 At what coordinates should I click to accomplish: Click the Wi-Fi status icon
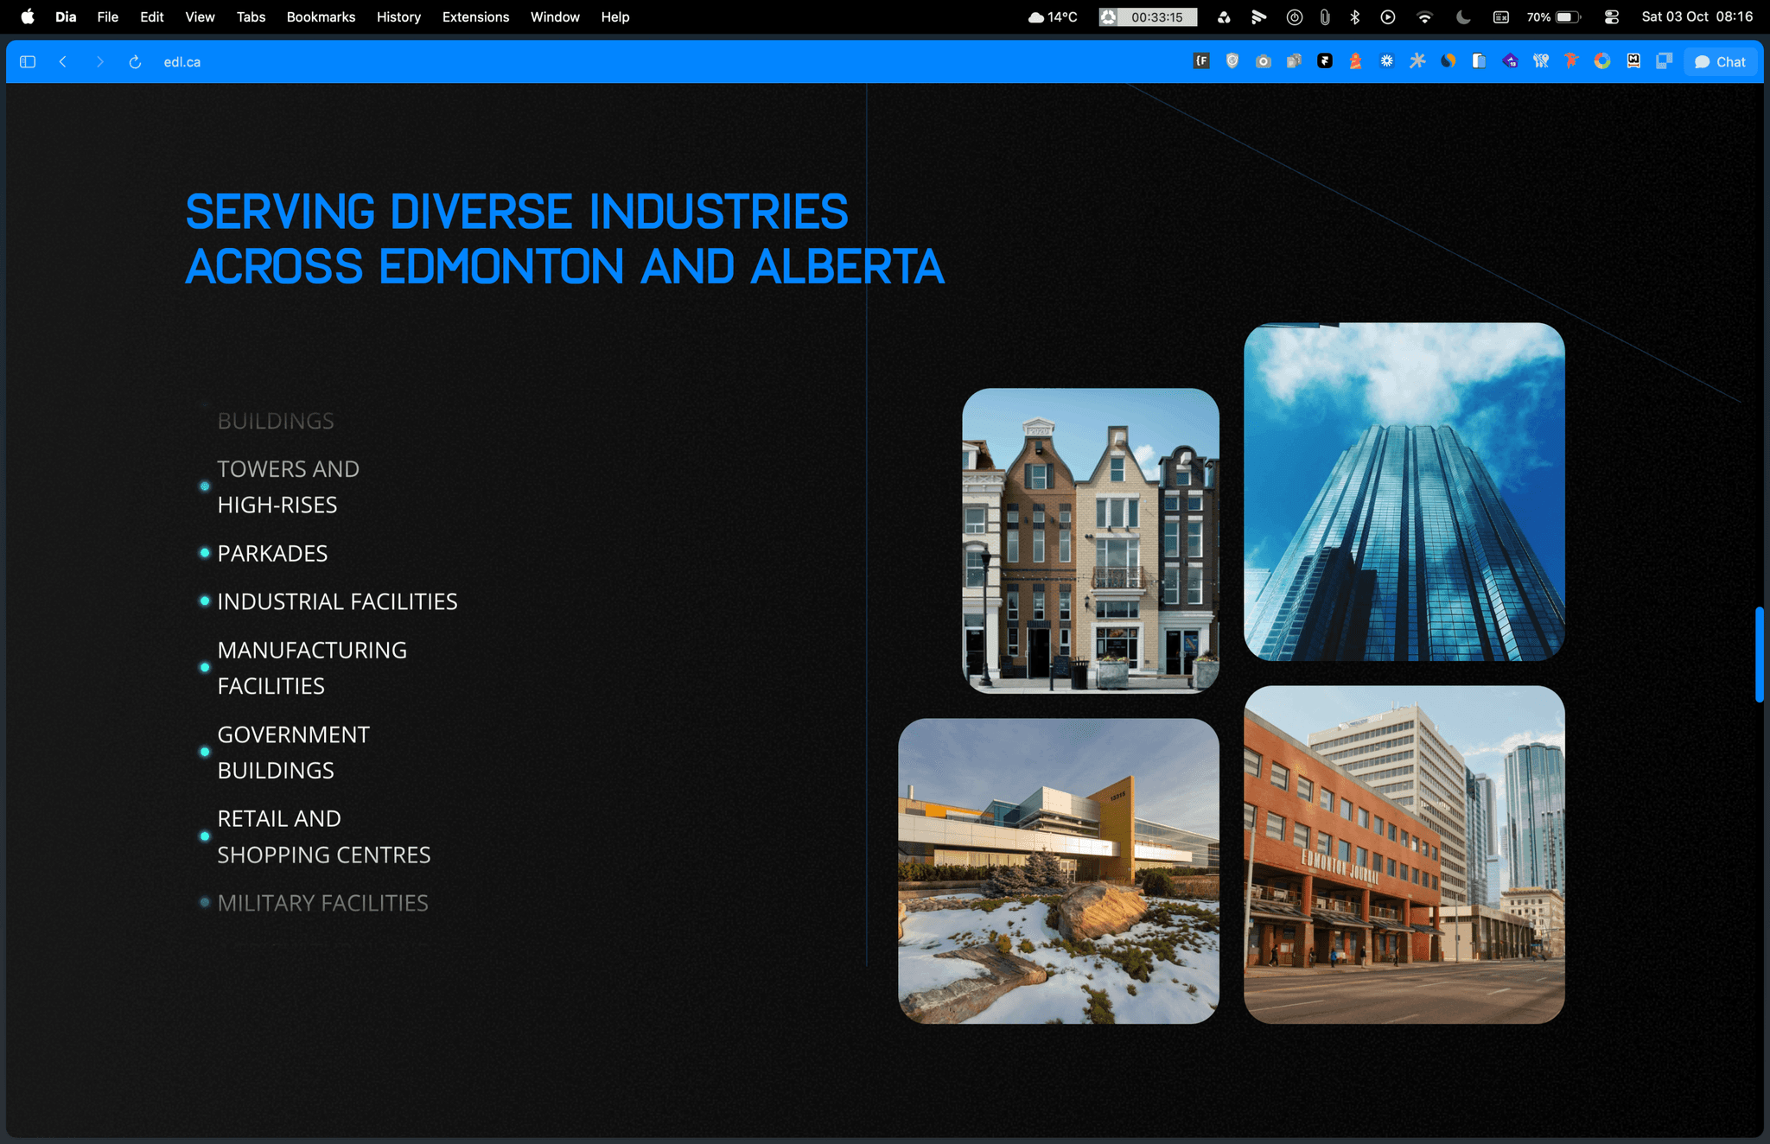point(1425,17)
